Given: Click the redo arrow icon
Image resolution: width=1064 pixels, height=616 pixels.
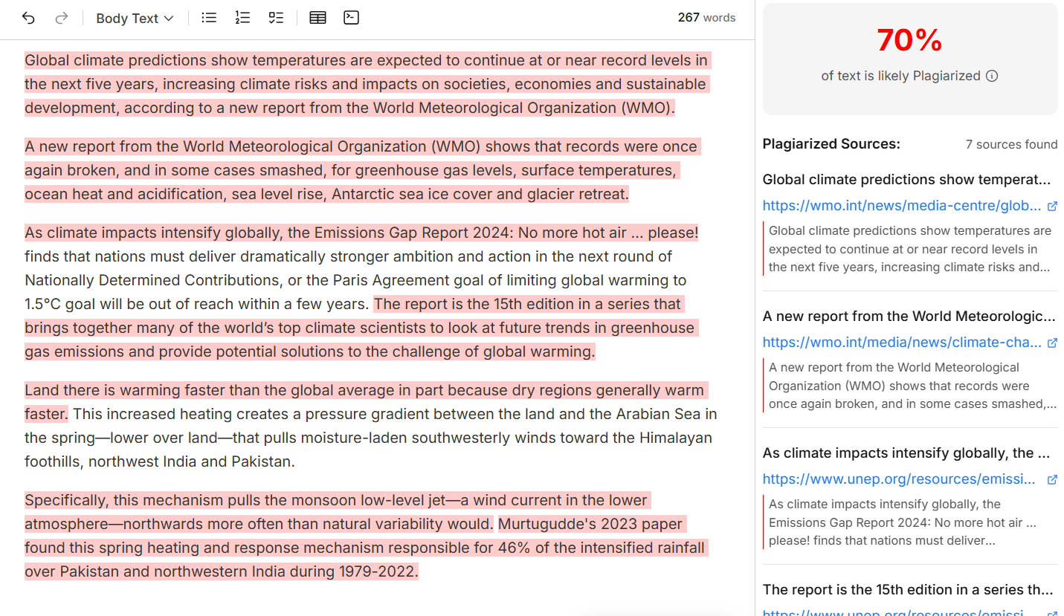Looking at the screenshot, I should tap(62, 18).
